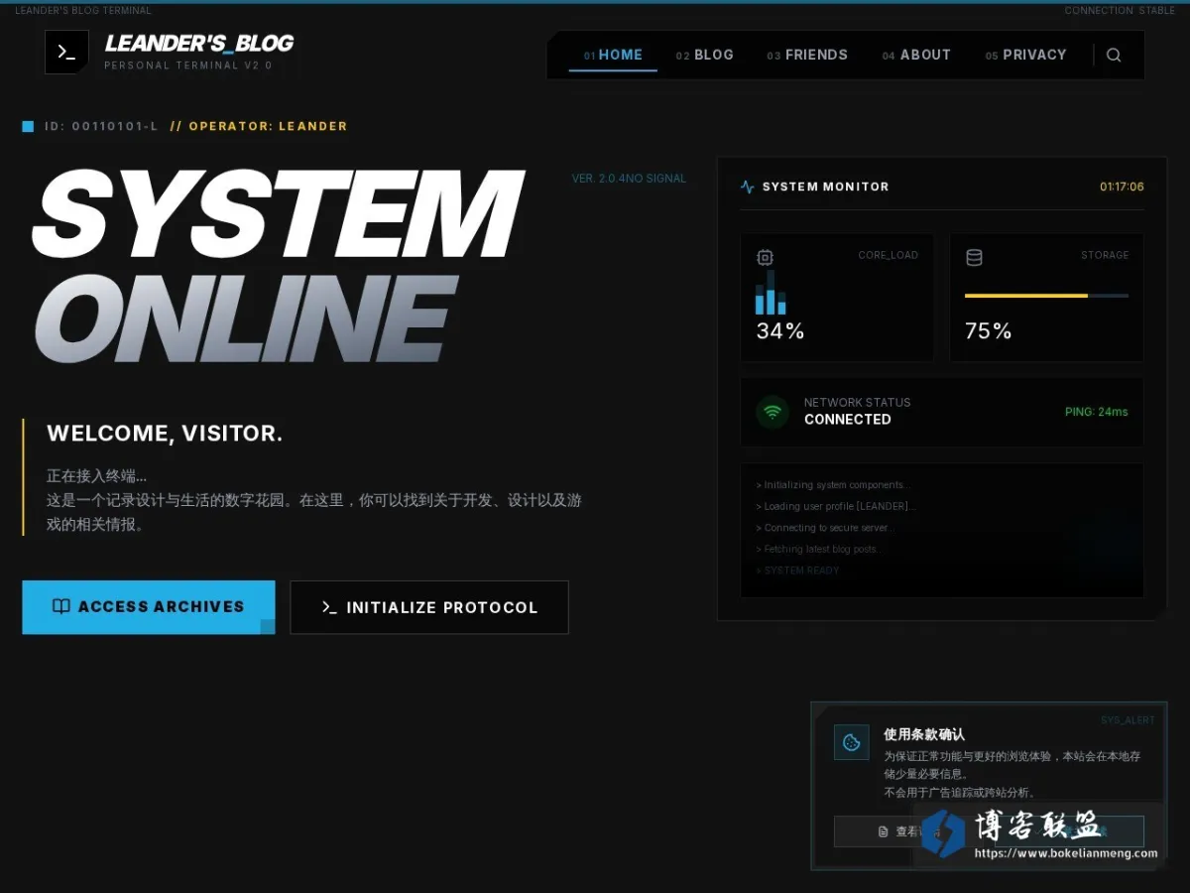Click the terminal prompt logo icon
This screenshot has width=1190, height=893.
(x=66, y=53)
